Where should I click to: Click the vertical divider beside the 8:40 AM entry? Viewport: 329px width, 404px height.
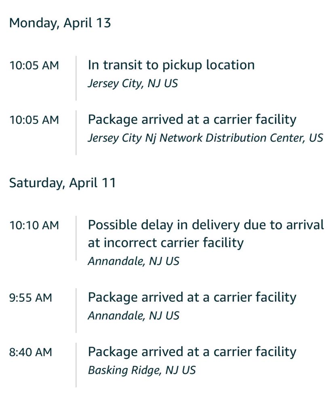(76, 364)
